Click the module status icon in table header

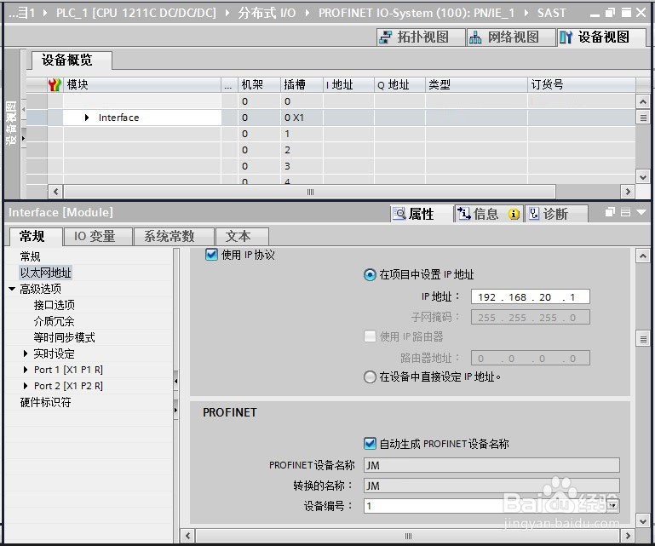coord(55,85)
